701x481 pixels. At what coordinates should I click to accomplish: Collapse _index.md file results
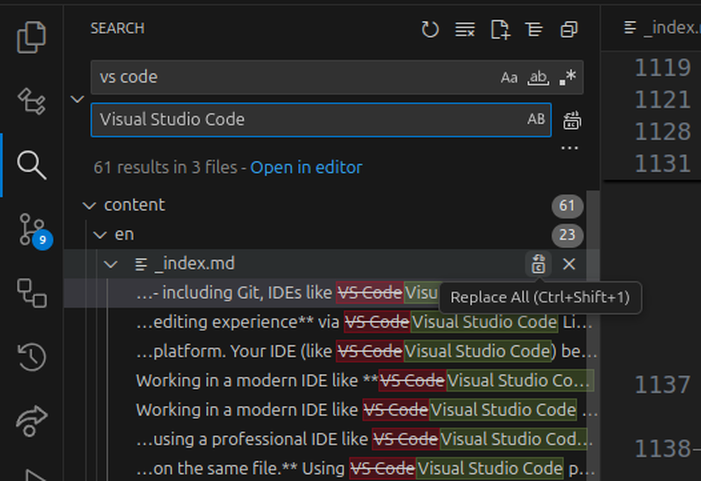[x=111, y=264]
